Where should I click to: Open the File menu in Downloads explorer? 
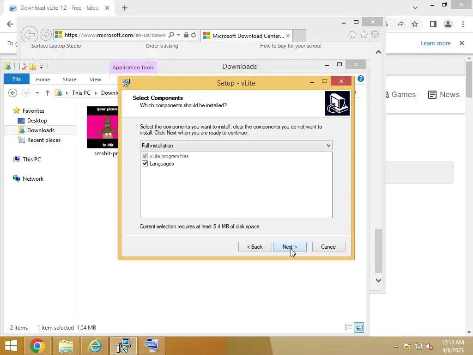click(17, 79)
